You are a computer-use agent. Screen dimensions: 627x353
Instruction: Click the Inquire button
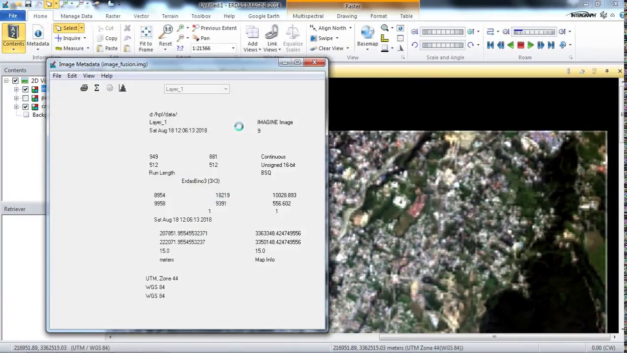pos(68,38)
